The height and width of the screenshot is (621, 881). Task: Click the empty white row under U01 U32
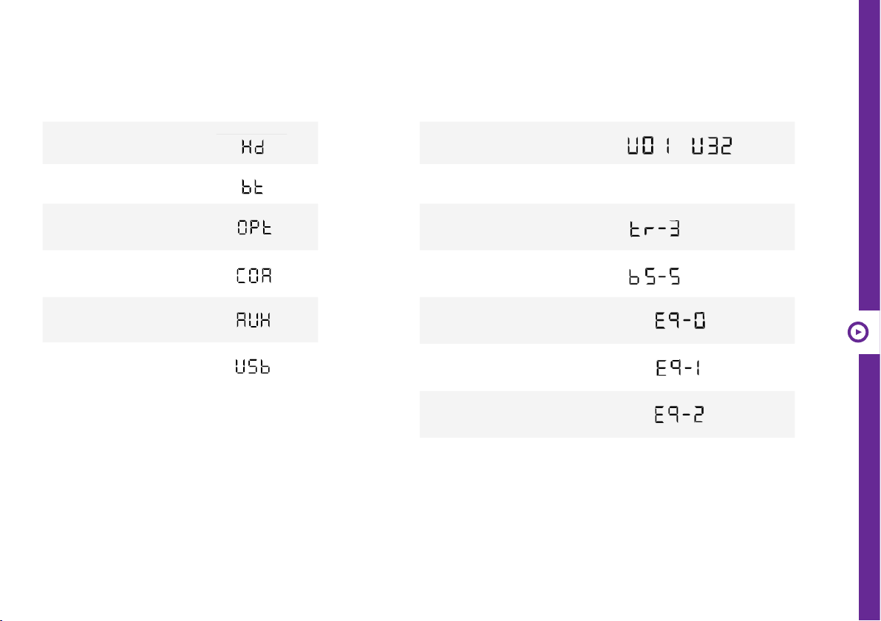[607, 184]
